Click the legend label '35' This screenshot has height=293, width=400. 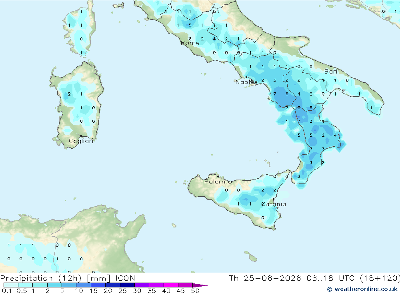[x=152, y=291]
